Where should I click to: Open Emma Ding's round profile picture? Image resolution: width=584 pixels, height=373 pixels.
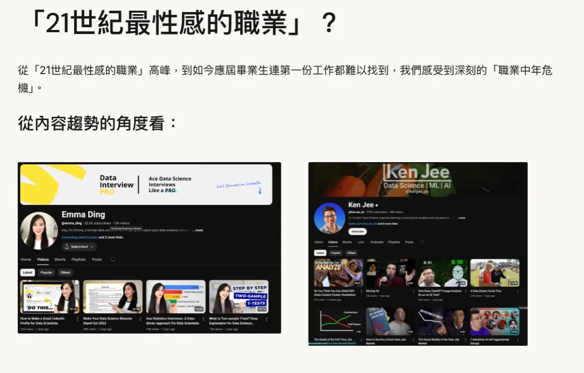(39, 230)
